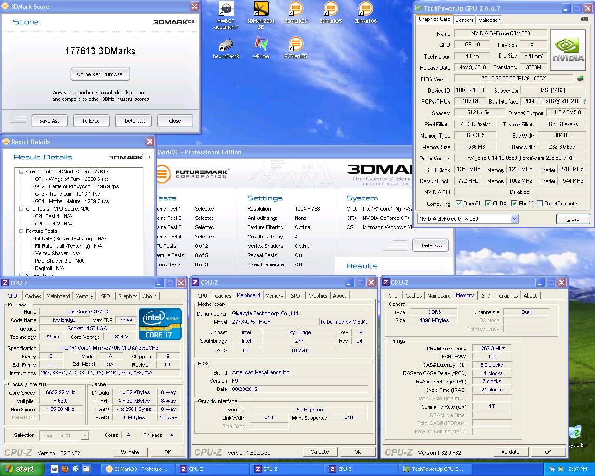Click the GPU-Z screenshot camera icon
The image size is (595, 476).
[x=584, y=19]
